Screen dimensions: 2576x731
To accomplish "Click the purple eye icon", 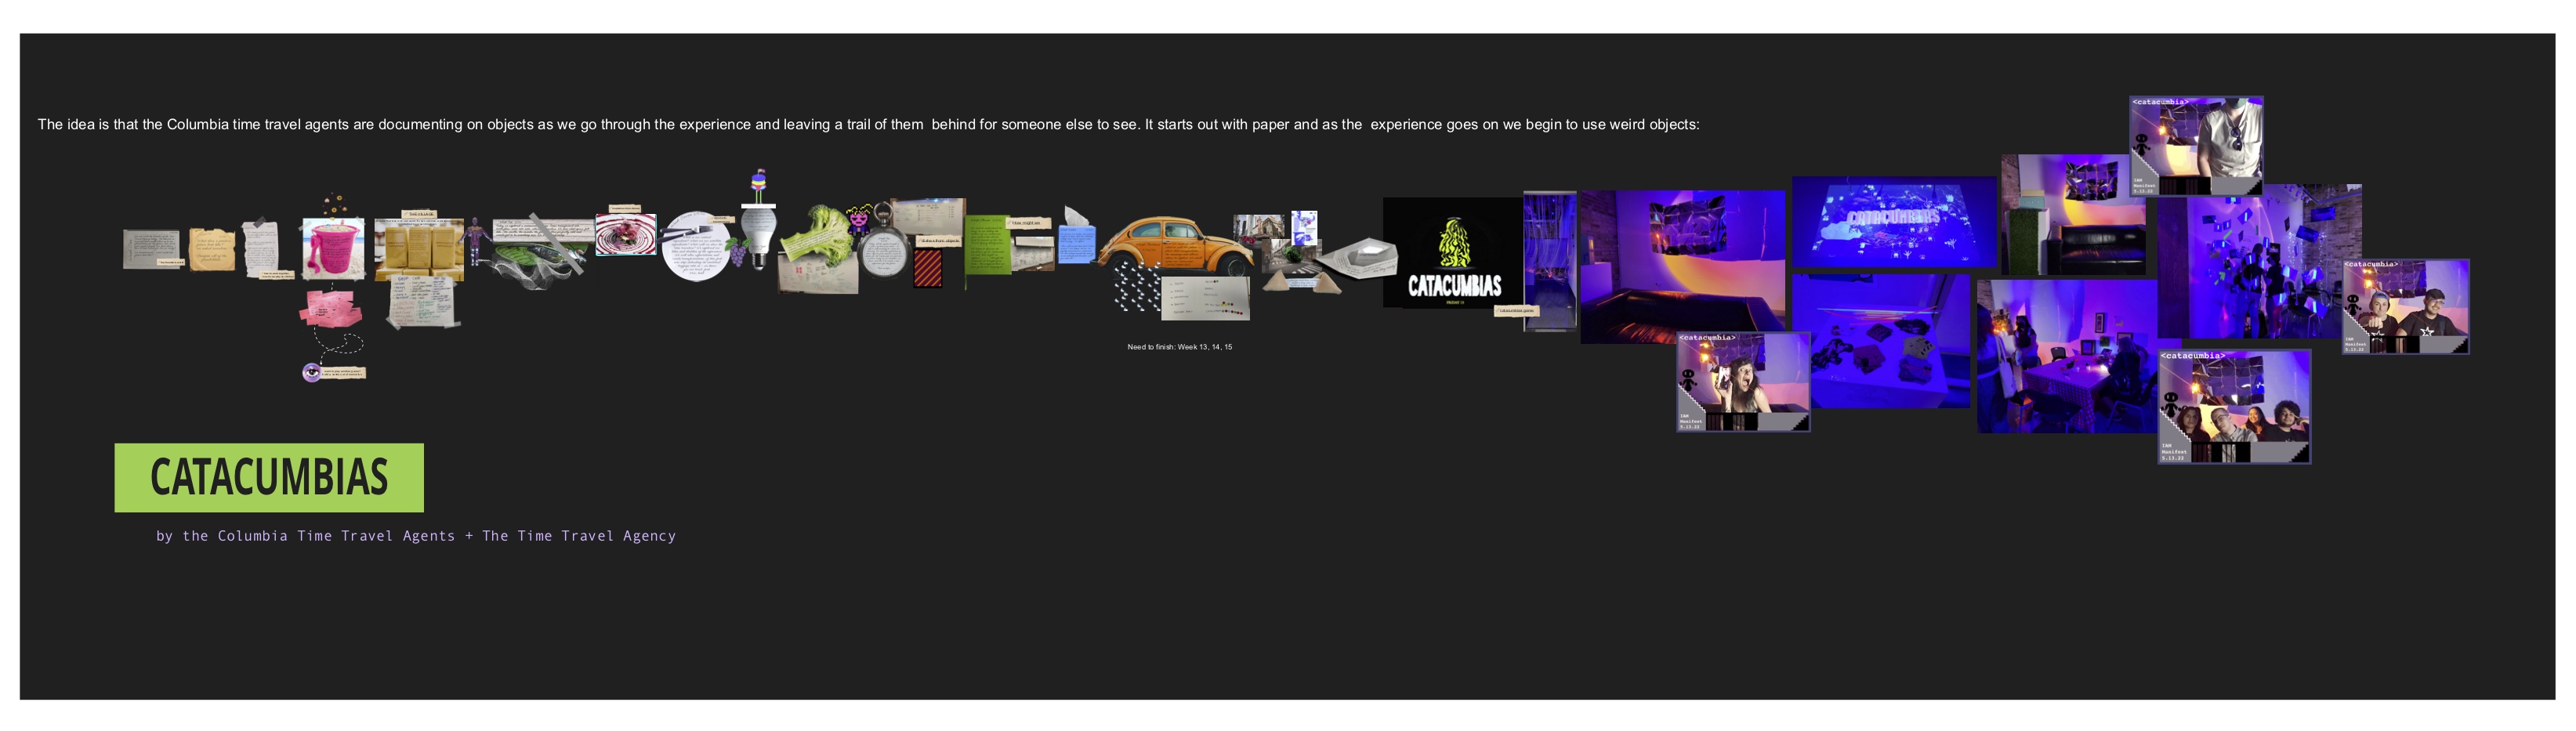I will (x=312, y=372).
